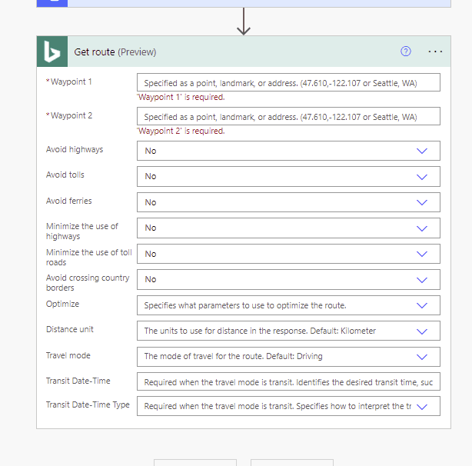Click the Bing connector logo icon
472x466 pixels.
click(52, 52)
